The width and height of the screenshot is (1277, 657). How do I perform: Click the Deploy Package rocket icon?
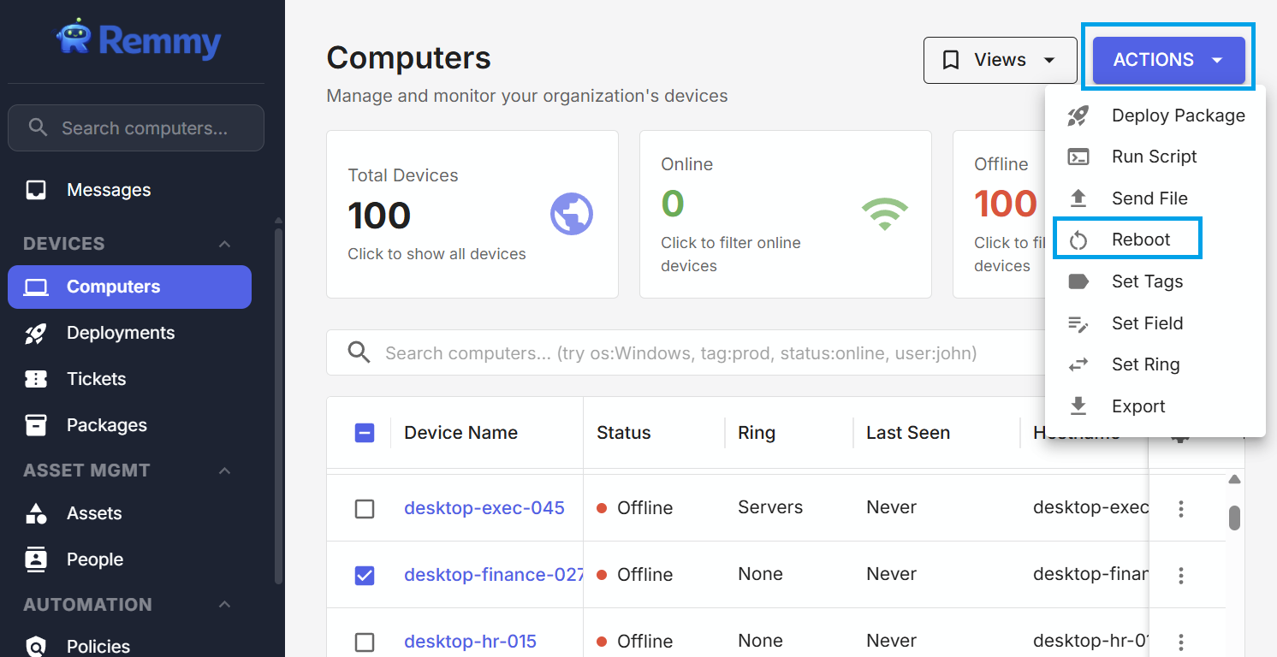[1078, 115]
